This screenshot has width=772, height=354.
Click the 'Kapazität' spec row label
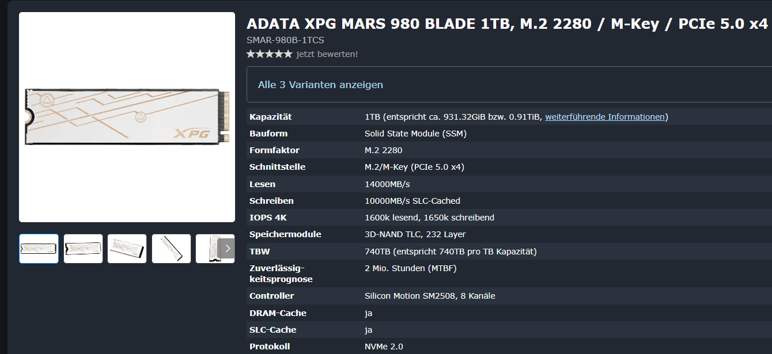[x=271, y=117]
